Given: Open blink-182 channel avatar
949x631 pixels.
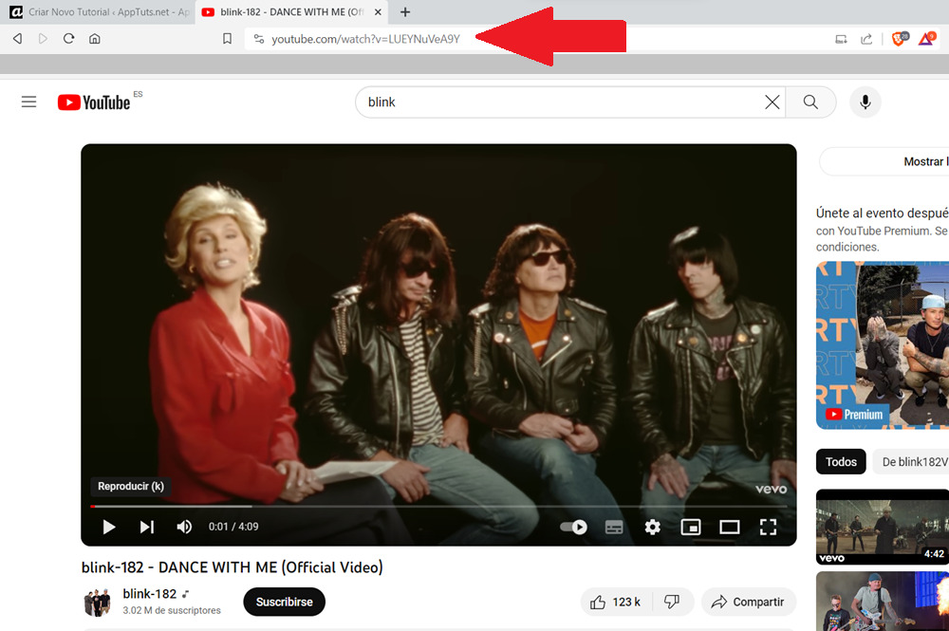Looking at the screenshot, I should pyautogui.click(x=97, y=603).
